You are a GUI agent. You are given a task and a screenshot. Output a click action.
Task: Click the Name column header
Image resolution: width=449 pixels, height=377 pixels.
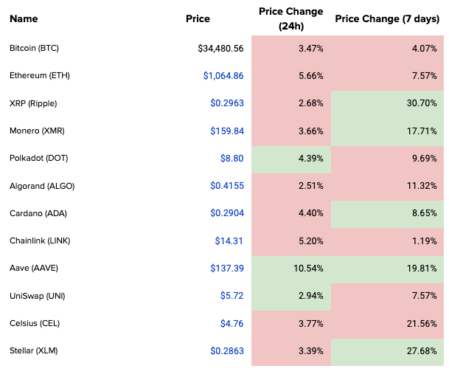tap(24, 18)
